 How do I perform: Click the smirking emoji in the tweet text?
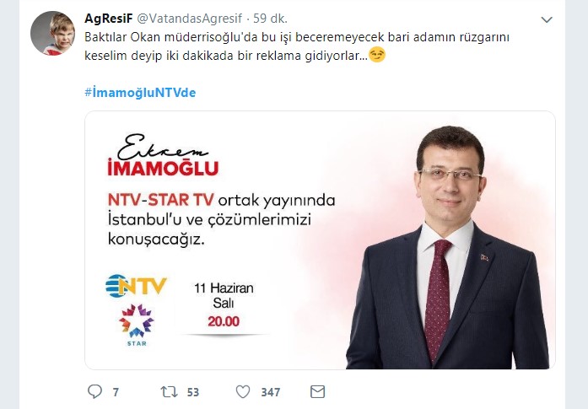point(377,55)
